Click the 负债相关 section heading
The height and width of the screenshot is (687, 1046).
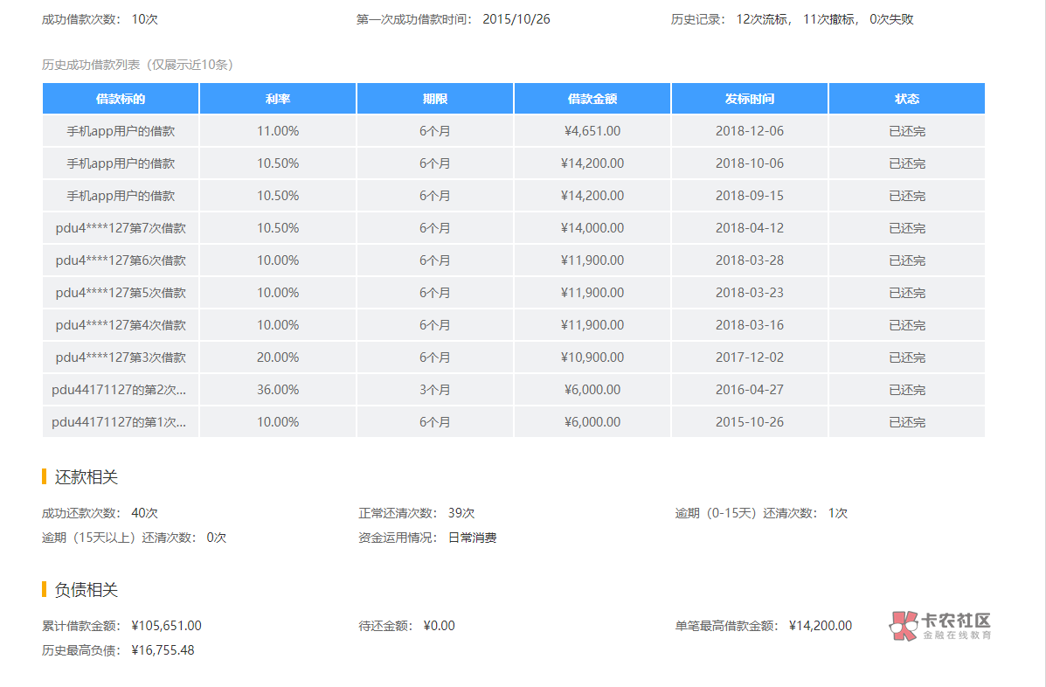tap(86, 590)
